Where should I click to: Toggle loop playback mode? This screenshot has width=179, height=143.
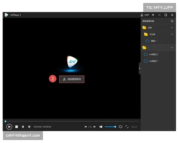[121, 127]
